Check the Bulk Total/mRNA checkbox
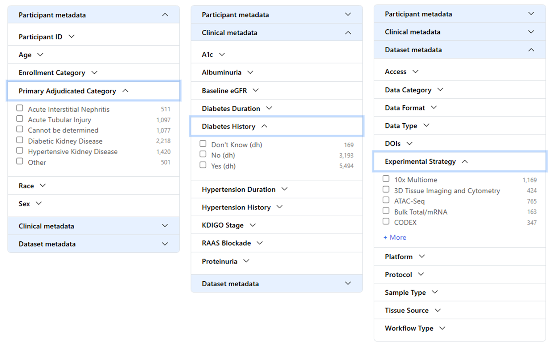The image size is (551, 344). point(386,211)
